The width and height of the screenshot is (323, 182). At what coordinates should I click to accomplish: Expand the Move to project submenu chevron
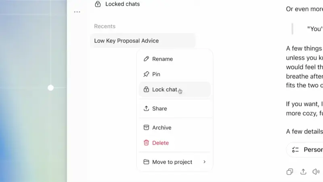click(x=204, y=162)
